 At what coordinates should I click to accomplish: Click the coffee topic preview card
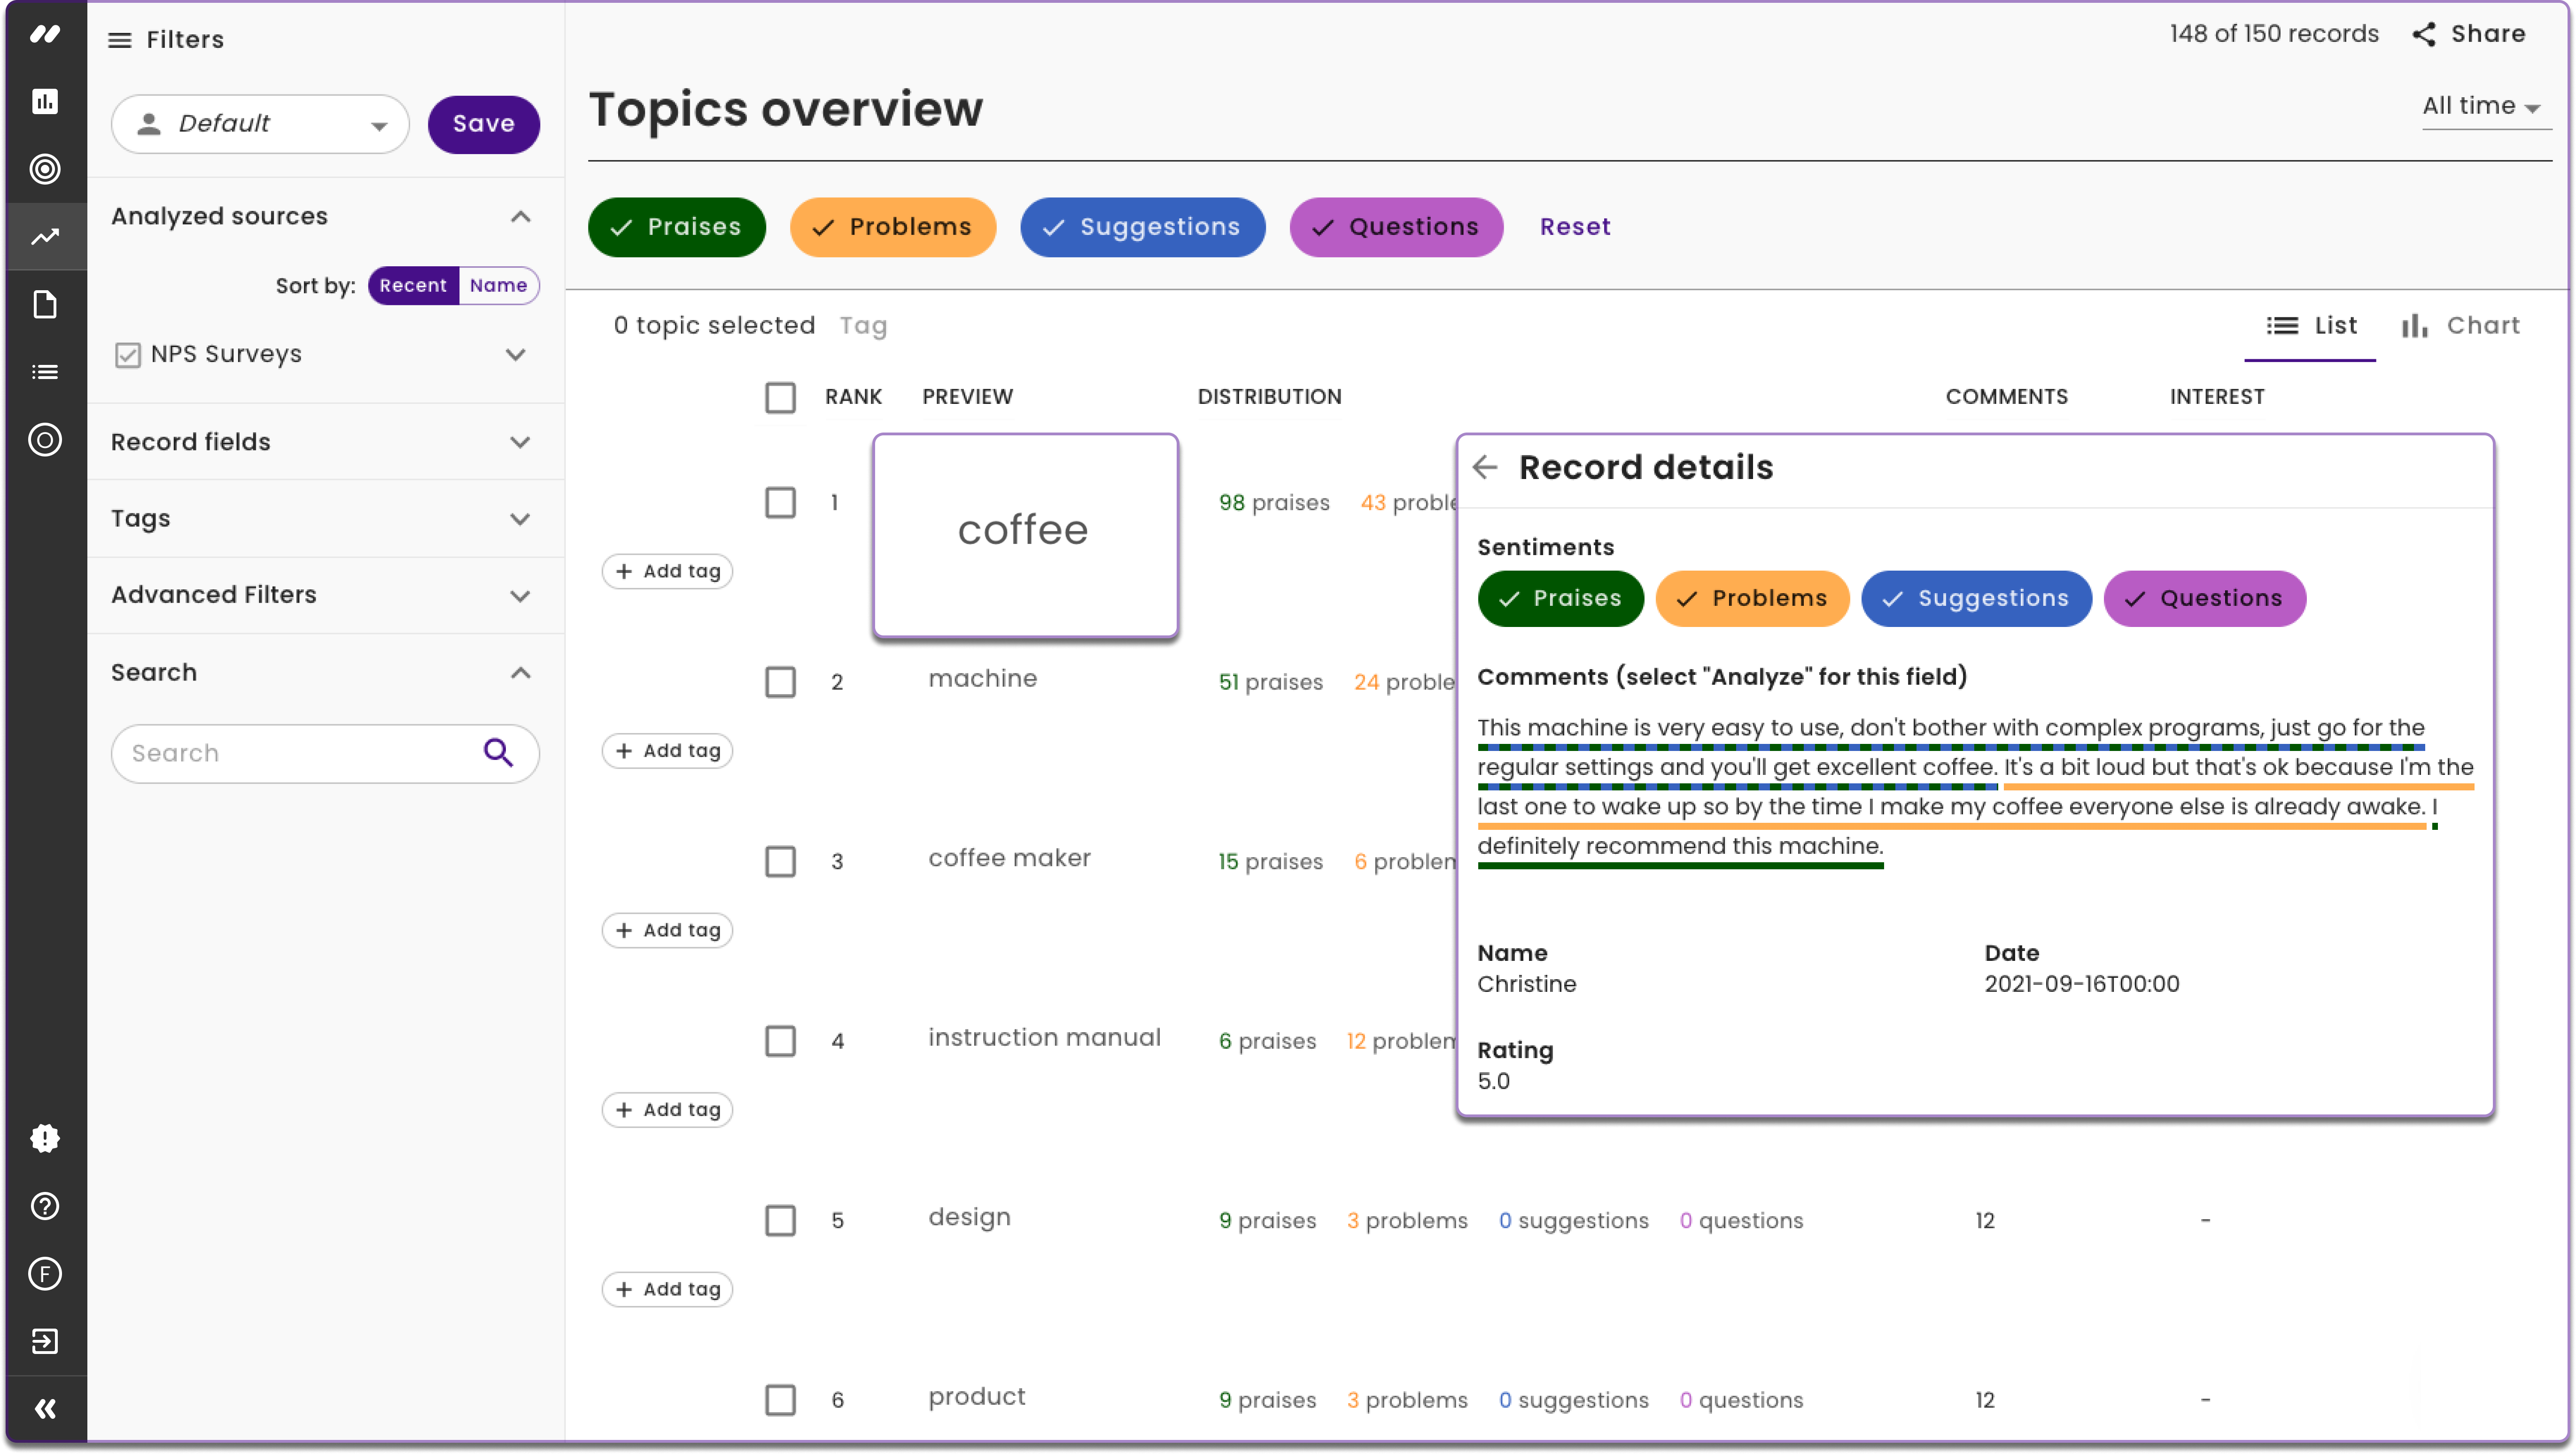(1025, 535)
